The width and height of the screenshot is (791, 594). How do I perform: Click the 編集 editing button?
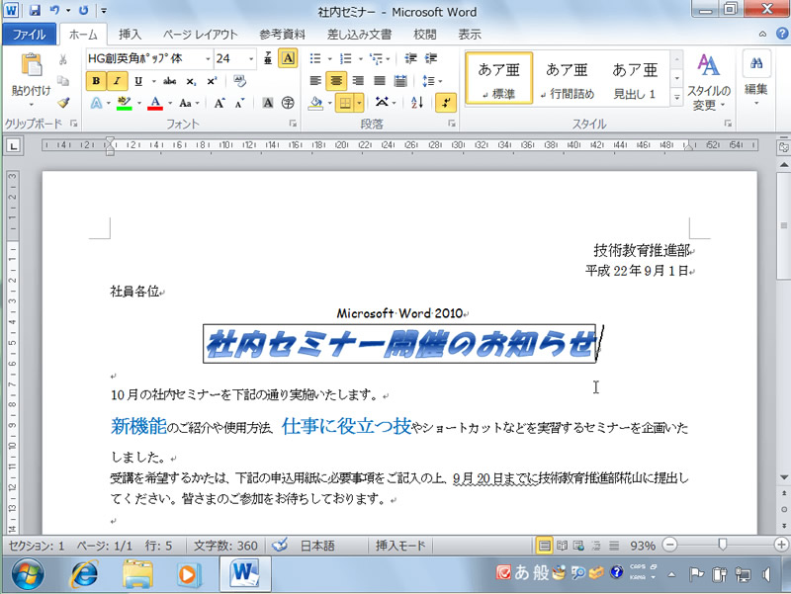[755, 78]
